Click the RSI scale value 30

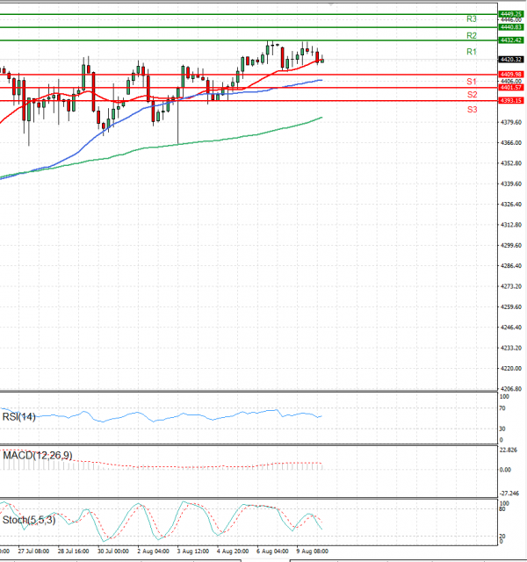click(x=502, y=429)
